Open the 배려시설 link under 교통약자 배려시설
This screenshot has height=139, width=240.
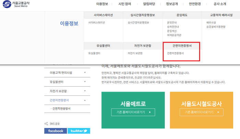[211, 23]
